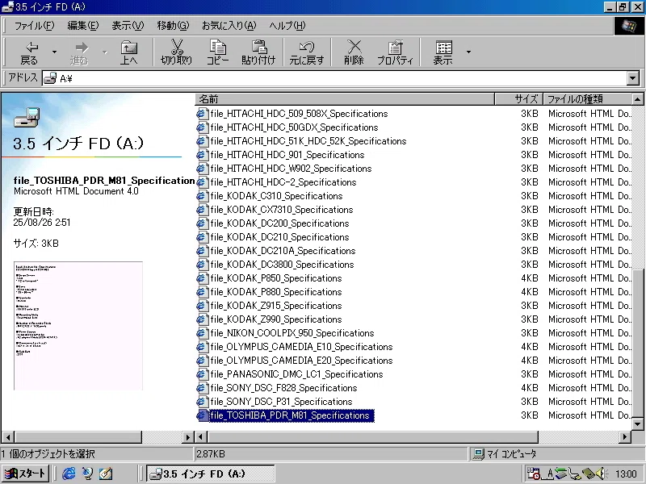Click file name file_PANASONIC_DMC_LC1_Specifications
The image size is (646, 484).
(296, 374)
